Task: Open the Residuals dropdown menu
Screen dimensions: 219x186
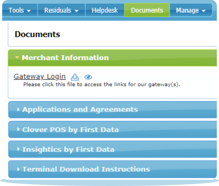Action: [x=61, y=10]
